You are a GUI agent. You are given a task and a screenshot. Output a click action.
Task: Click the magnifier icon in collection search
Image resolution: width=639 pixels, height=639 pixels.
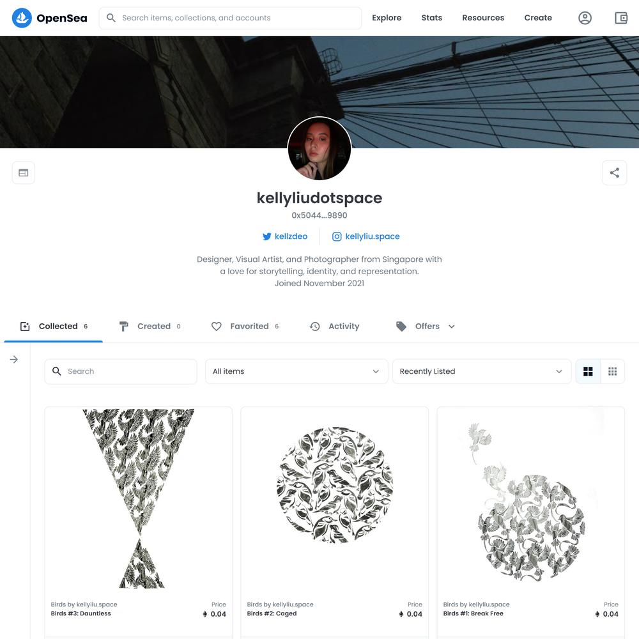[x=57, y=371]
